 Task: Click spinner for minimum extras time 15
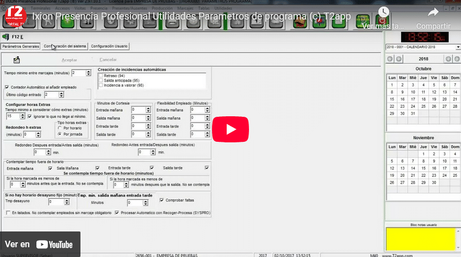[22, 116]
